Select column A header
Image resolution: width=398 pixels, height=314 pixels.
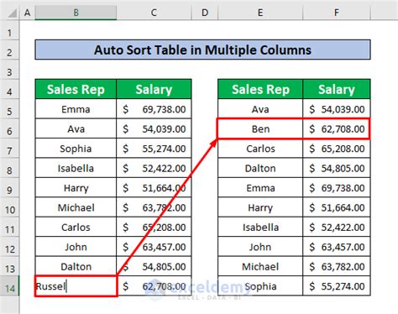[x=27, y=13]
